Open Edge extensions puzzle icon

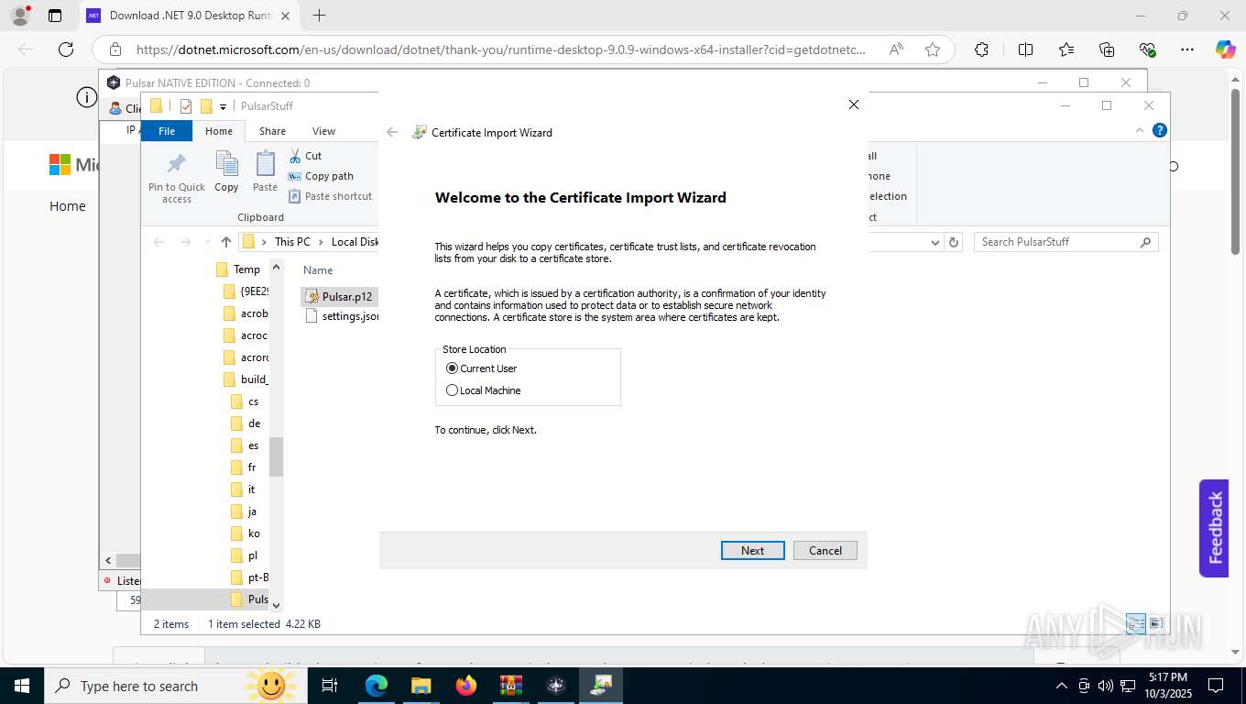[x=982, y=49]
